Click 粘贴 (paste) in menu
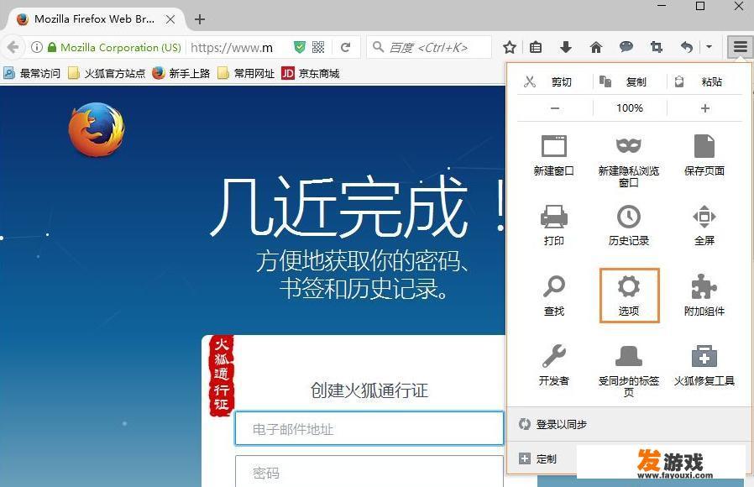The height and width of the screenshot is (487, 754). click(704, 81)
